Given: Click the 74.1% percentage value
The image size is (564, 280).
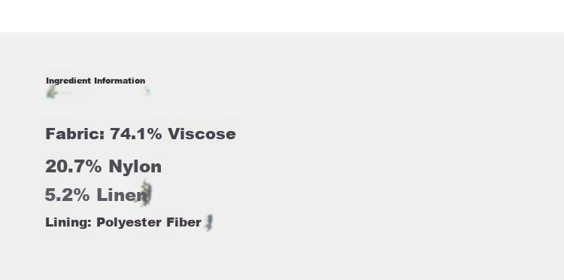Looking at the screenshot, I should 136,134.
